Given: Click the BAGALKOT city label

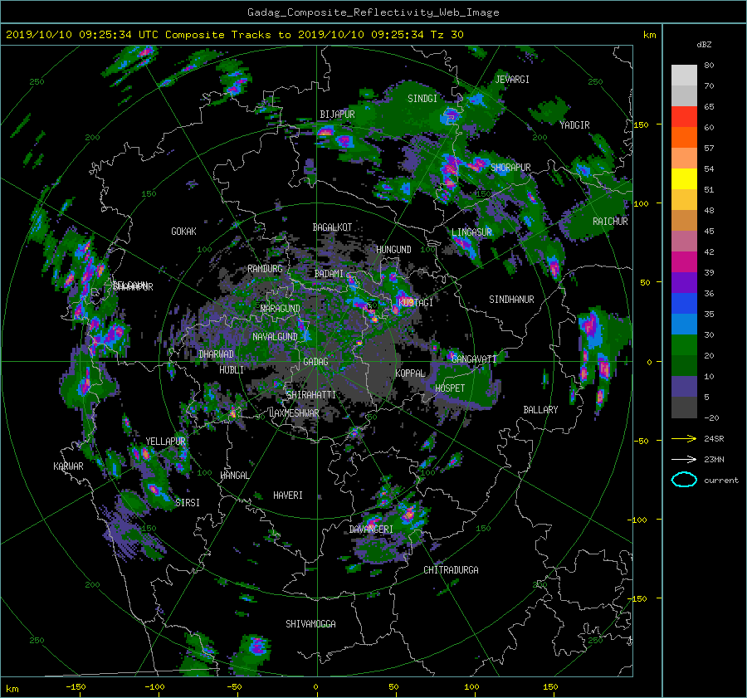Looking at the screenshot, I should tap(332, 227).
